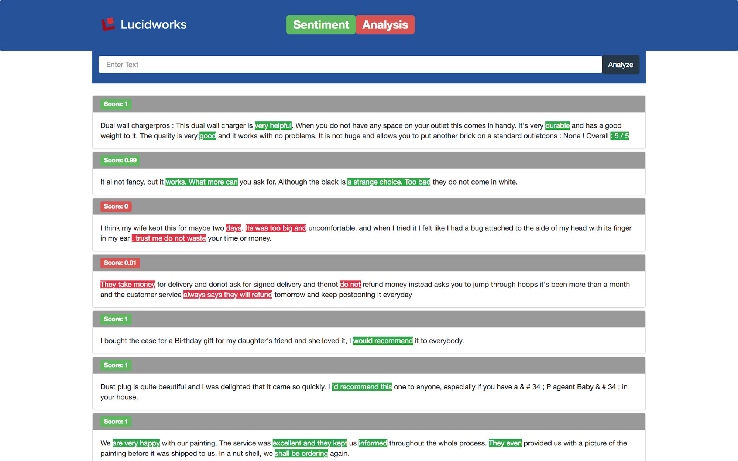Click the red Score: 0.01 badge
The height and width of the screenshot is (461, 738).
[120, 263]
